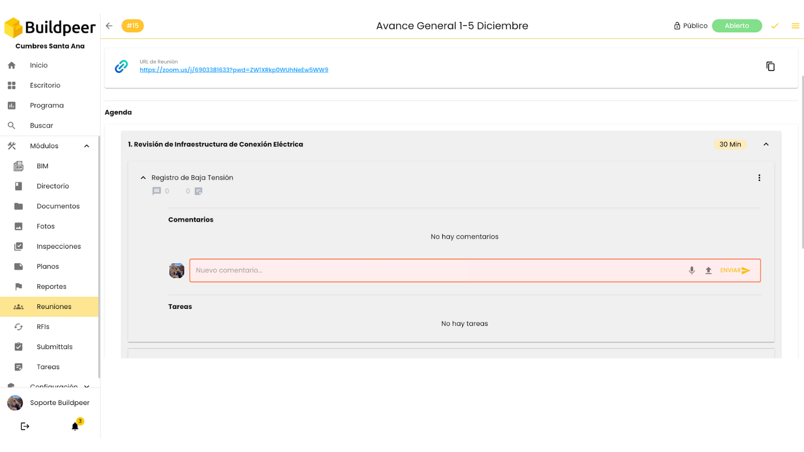Screen dimensions: 804x452
Task: Click the Abierto status button
Action: (x=737, y=26)
